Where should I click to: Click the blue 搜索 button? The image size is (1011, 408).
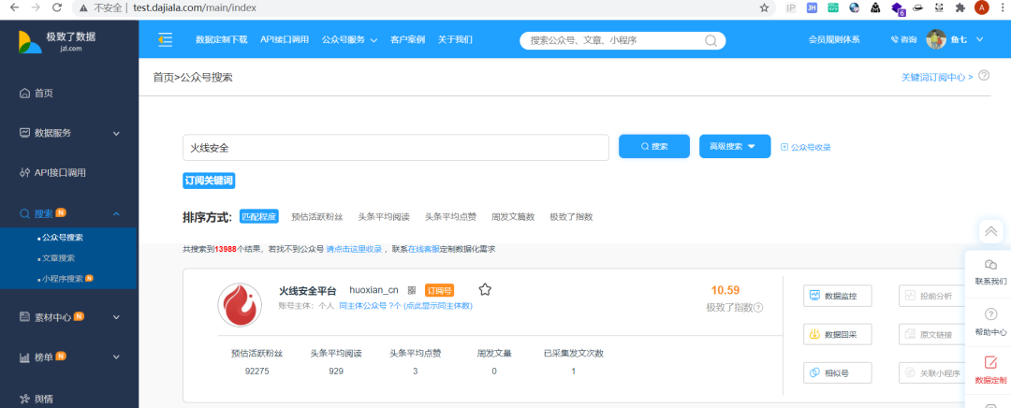tap(653, 146)
